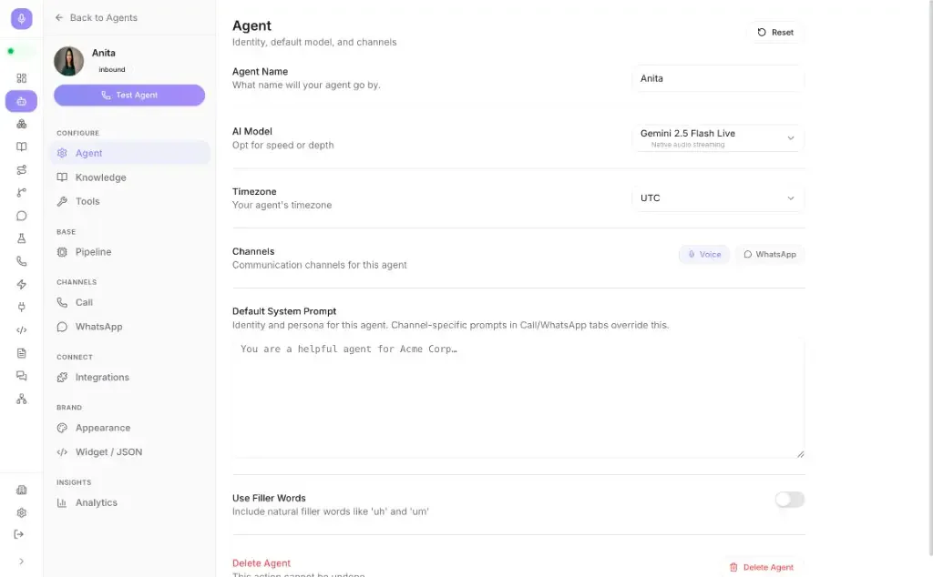933x577 pixels.
Task: Click the Test Agent button
Action: (x=129, y=95)
